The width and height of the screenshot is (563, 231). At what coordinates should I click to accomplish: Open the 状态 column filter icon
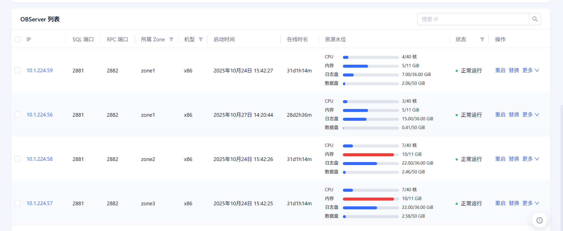[482, 39]
